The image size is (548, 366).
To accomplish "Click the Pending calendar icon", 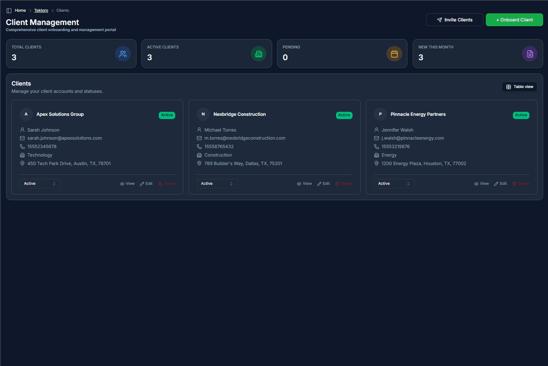I will [394, 53].
